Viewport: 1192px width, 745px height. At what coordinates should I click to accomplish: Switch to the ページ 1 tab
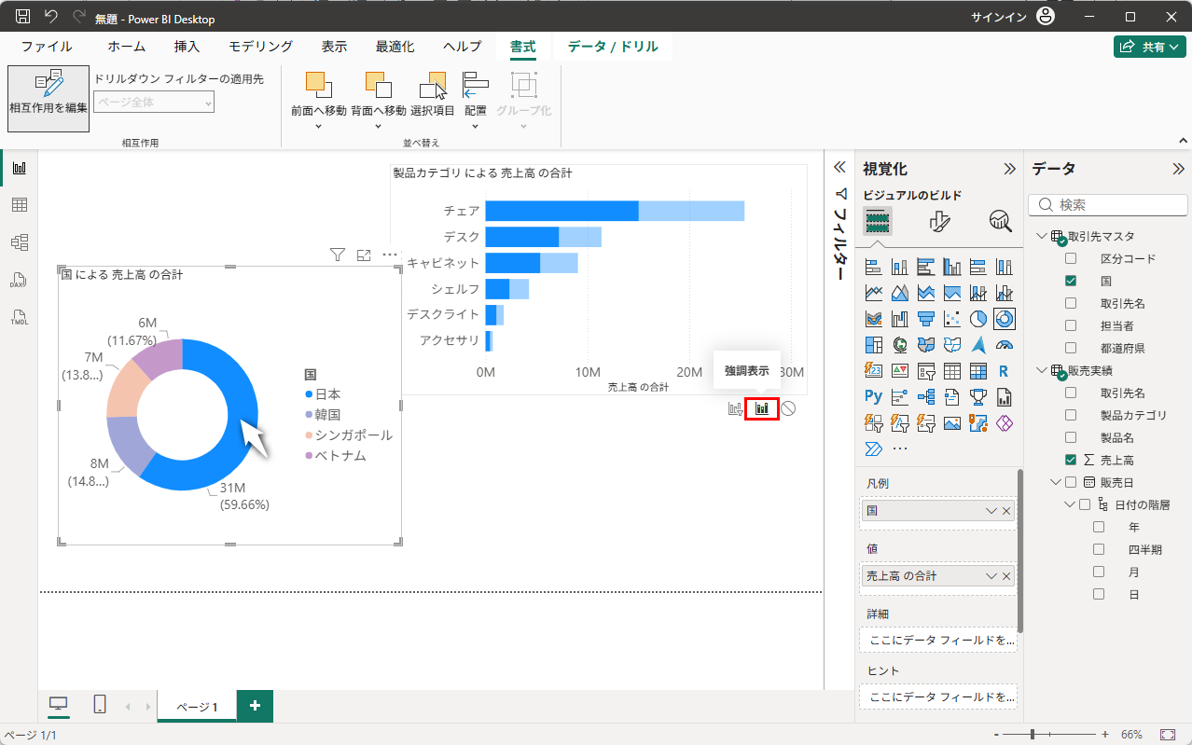[x=197, y=707]
